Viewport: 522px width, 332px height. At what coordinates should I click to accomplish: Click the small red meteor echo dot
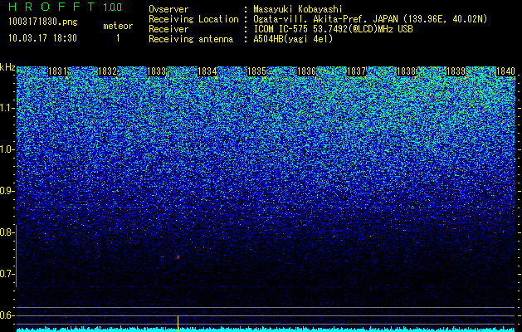[178, 257]
